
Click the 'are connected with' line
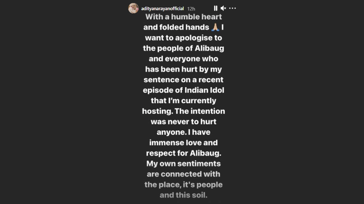pos(184,174)
